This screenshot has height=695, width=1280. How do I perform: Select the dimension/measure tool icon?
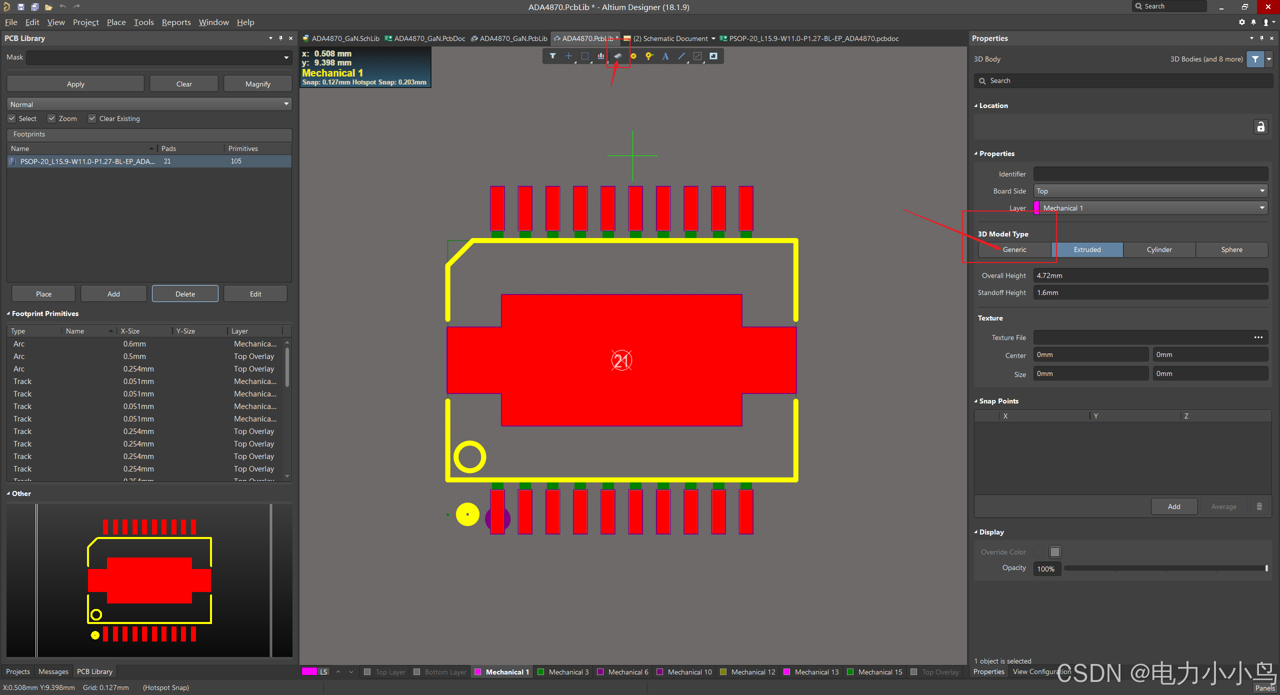697,56
